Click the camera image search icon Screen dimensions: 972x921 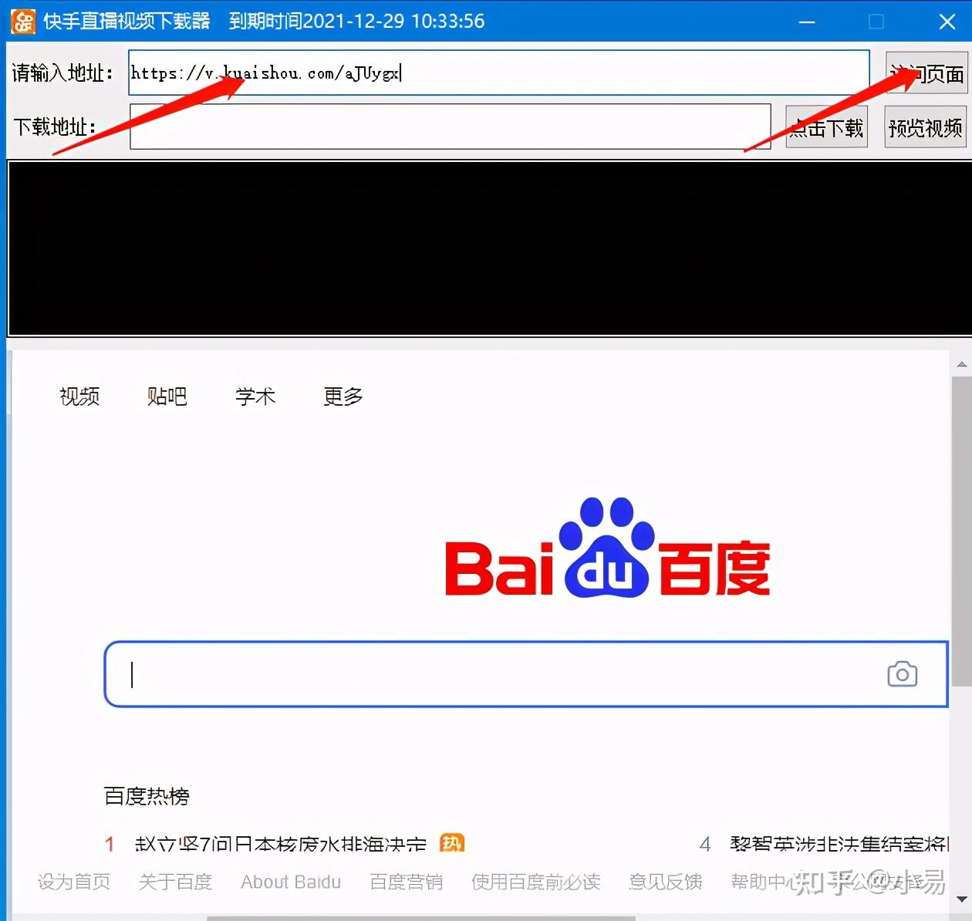pos(902,674)
